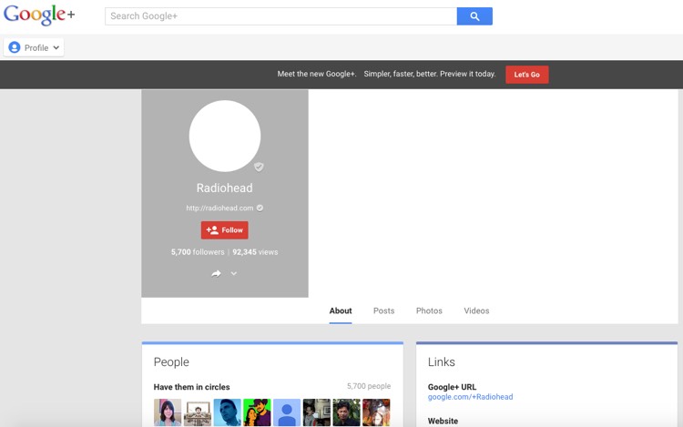
Task: Click the verified checkmark beside radiohead.com
Action: [260, 208]
